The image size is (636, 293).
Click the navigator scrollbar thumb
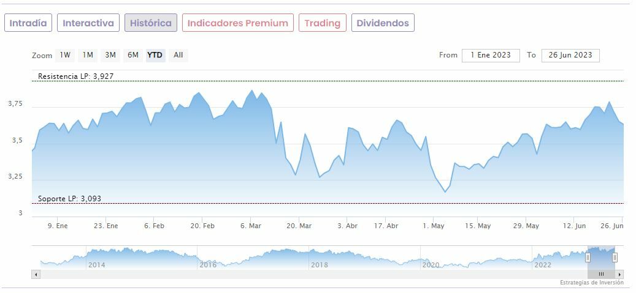point(601,274)
